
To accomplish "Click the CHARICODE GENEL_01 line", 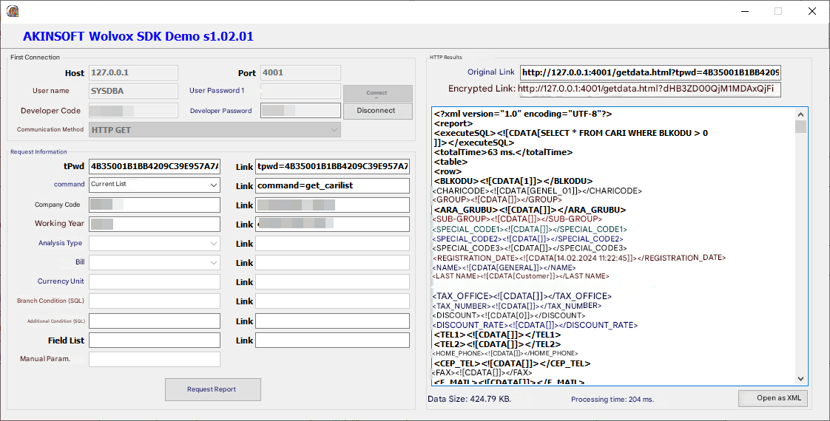I will [537, 191].
